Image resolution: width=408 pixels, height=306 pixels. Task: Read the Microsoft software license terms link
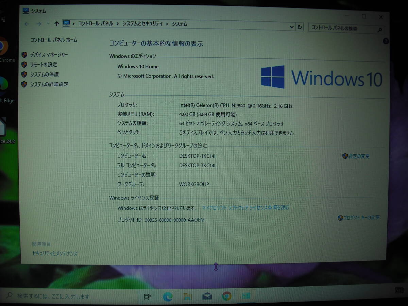coord(245,207)
